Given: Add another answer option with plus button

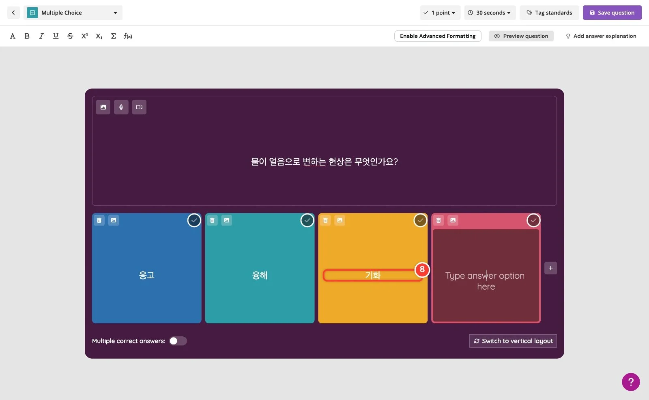Looking at the screenshot, I should 550,268.
